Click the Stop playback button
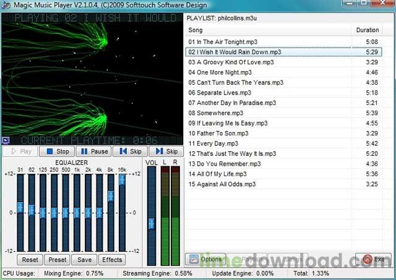Screen dimensions: 396x280 pos(58,151)
